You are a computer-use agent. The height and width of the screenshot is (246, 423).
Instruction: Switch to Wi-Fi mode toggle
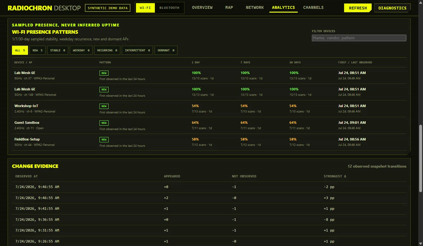point(145,8)
